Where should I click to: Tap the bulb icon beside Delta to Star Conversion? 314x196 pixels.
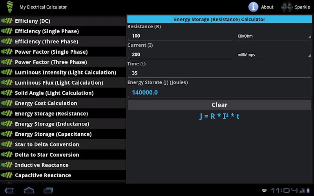[x=7, y=154]
